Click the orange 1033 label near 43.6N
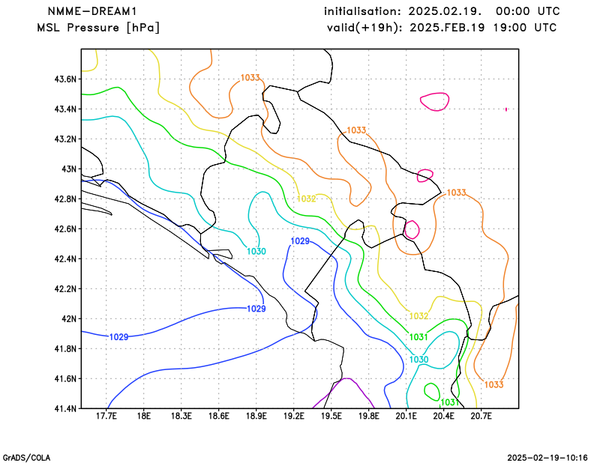Image resolution: width=600 pixels, height=463 pixels. [250, 78]
